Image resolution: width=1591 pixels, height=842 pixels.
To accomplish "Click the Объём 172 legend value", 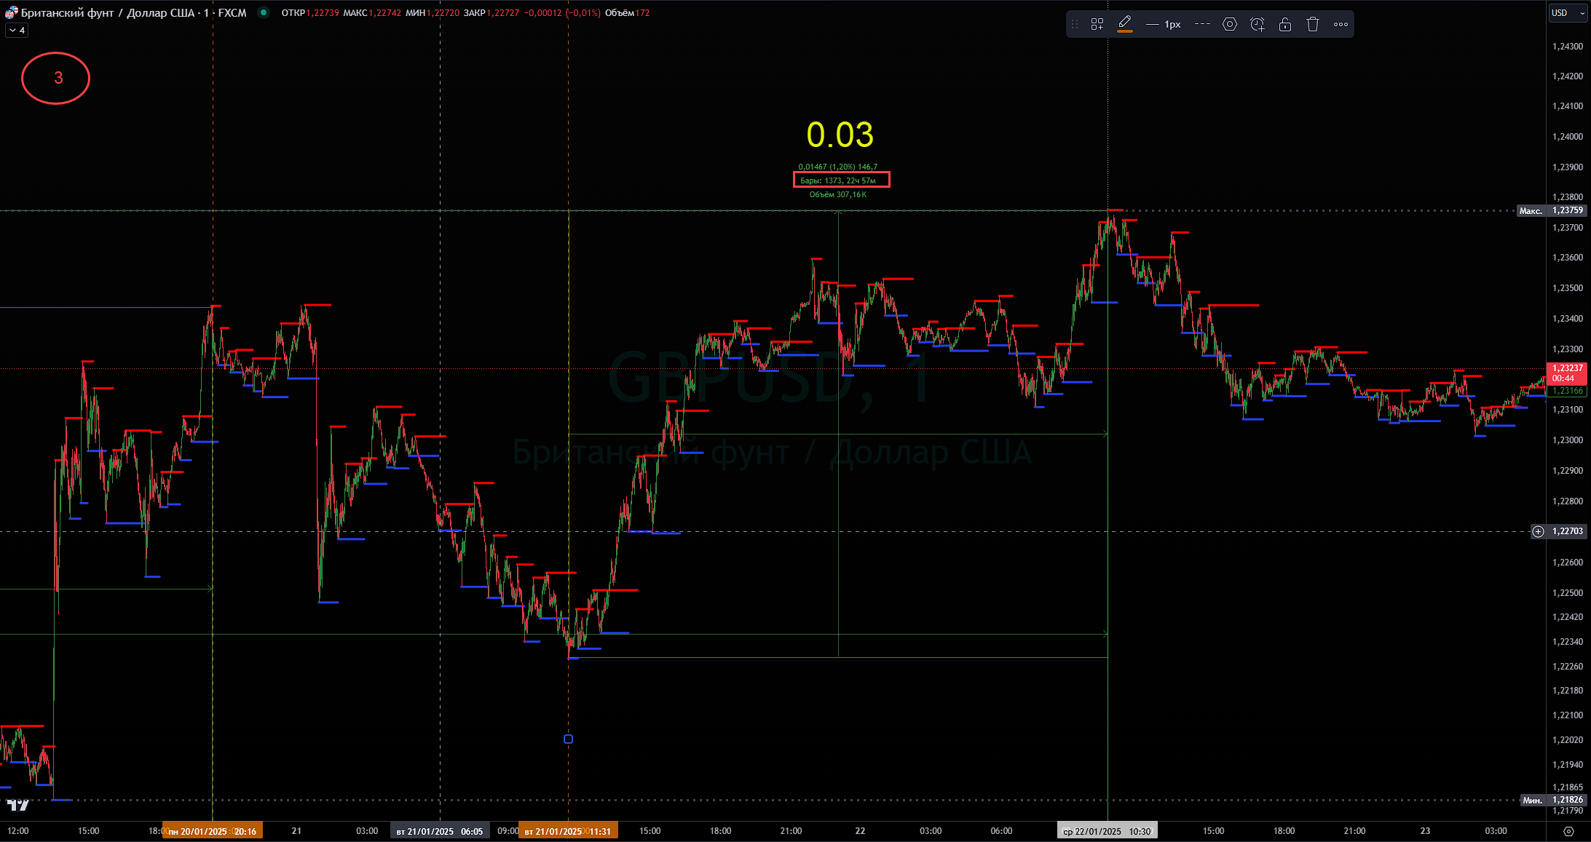I will [627, 12].
